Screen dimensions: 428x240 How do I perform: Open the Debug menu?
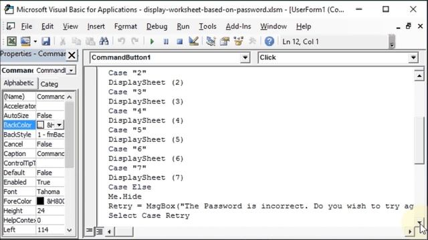[x=157, y=27]
